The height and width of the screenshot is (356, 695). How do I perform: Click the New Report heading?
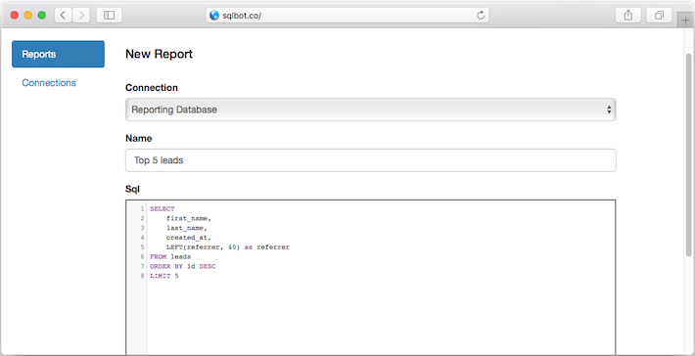tap(160, 54)
